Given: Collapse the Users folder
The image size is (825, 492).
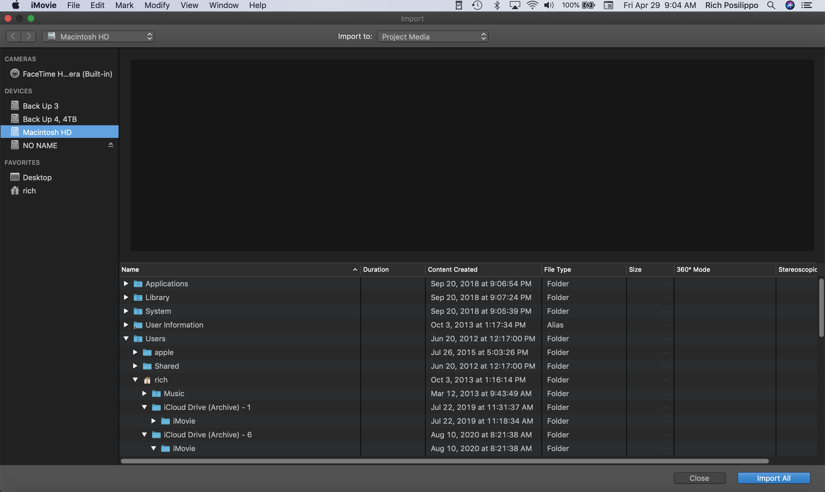Looking at the screenshot, I should pyautogui.click(x=126, y=338).
